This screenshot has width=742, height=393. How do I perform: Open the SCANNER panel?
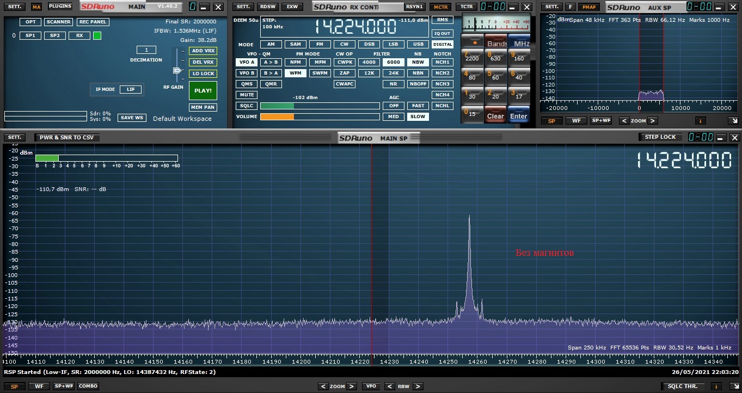coord(58,22)
